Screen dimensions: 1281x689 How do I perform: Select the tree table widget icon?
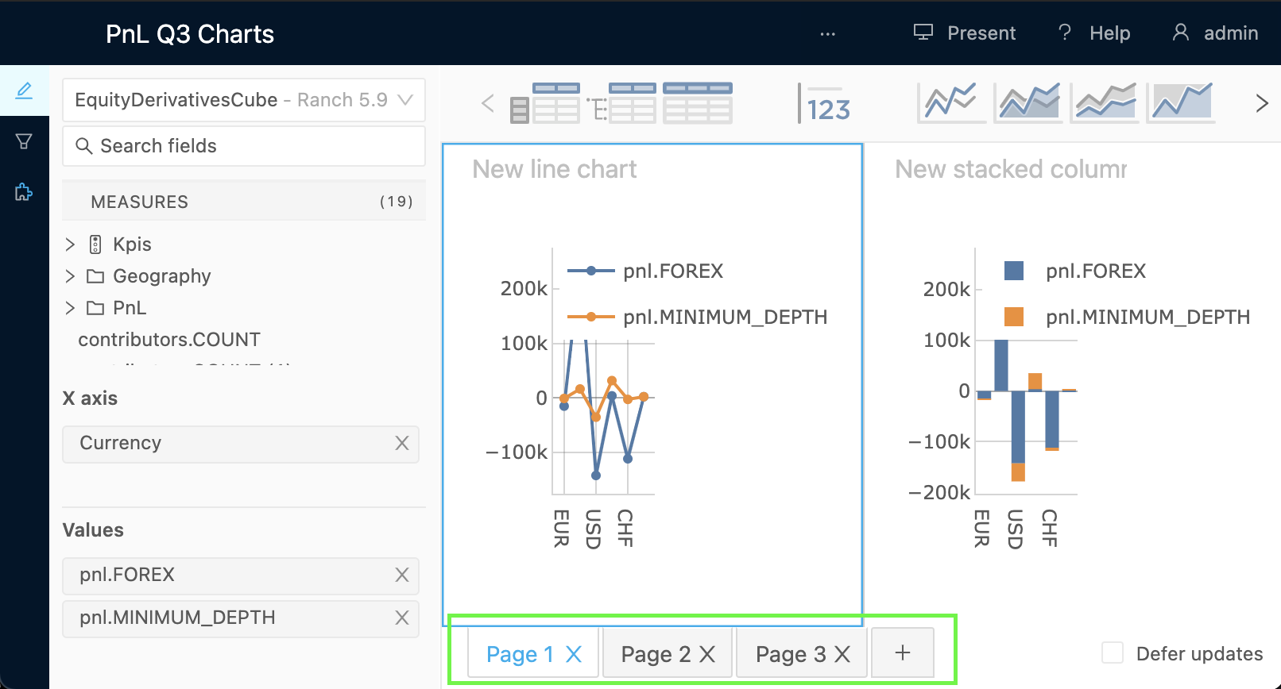621,103
